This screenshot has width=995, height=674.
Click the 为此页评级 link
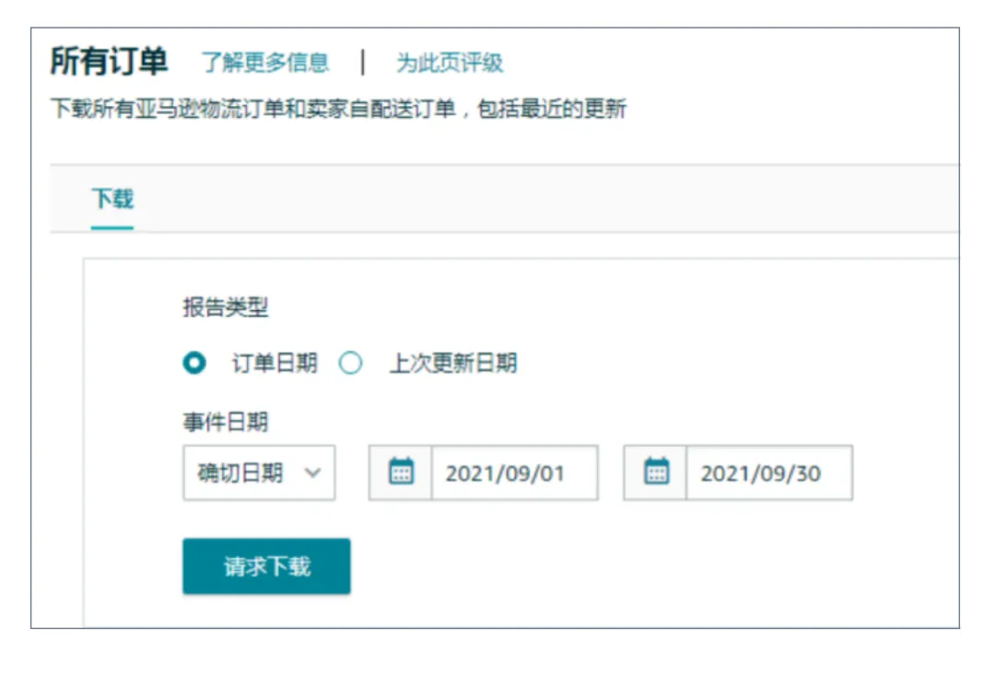tap(450, 62)
